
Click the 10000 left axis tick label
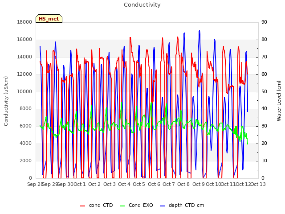click(24, 91)
